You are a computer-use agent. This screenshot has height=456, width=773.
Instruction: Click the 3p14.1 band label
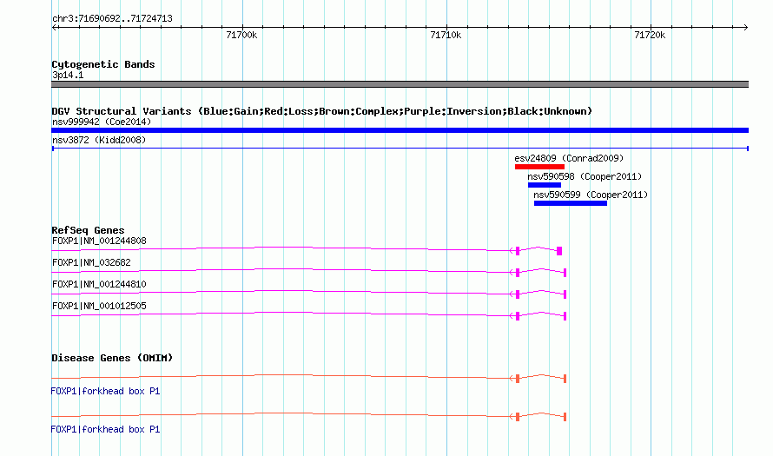(x=68, y=75)
